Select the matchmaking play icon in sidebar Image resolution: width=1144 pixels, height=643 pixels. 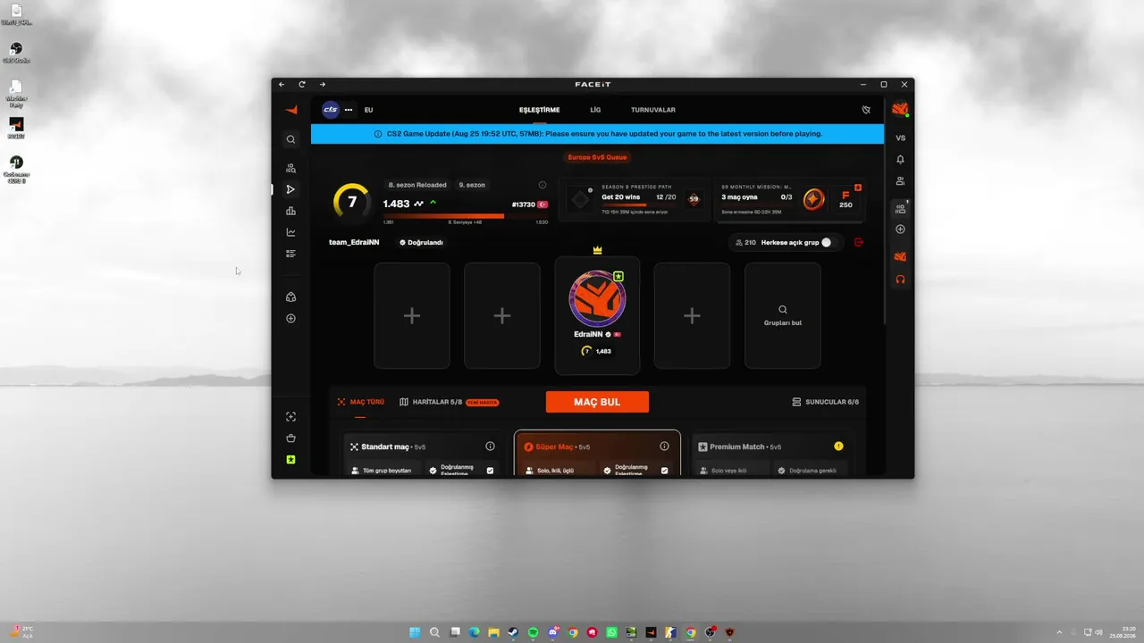coord(290,189)
